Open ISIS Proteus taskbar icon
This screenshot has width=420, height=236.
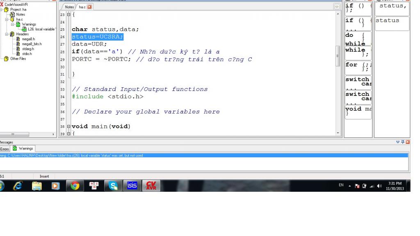click(132, 186)
